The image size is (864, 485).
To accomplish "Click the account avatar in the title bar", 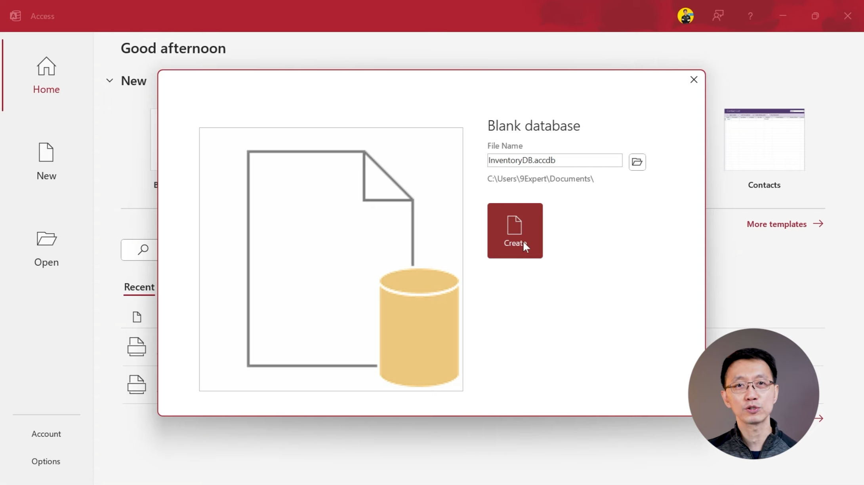I will [685, 15].
